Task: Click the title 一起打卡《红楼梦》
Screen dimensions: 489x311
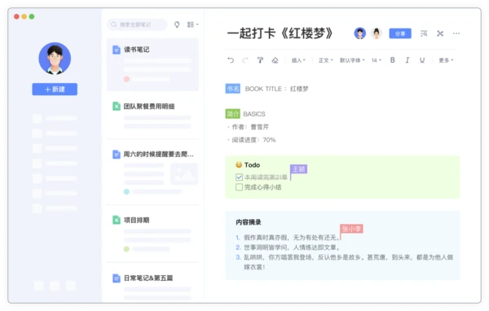Action: tap(280, 33)
